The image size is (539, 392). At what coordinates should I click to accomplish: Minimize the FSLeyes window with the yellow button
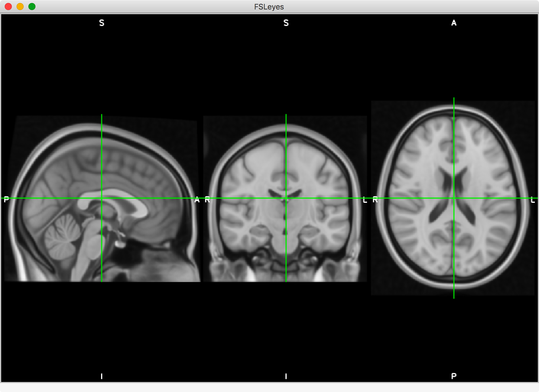[20, 6]
